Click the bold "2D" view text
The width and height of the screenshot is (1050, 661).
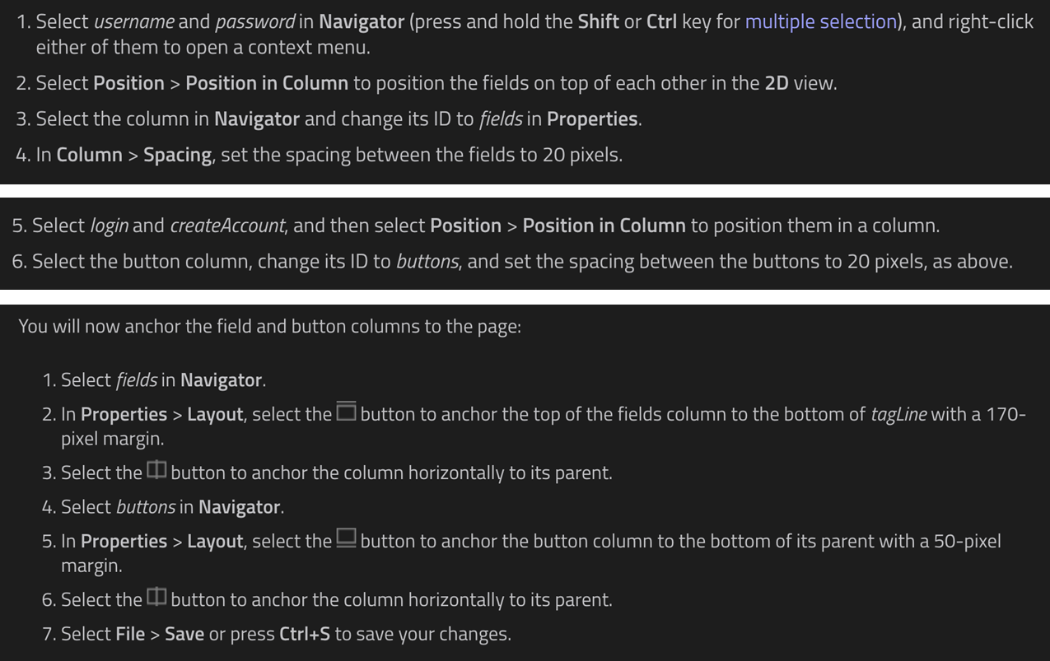pos(777,83)
